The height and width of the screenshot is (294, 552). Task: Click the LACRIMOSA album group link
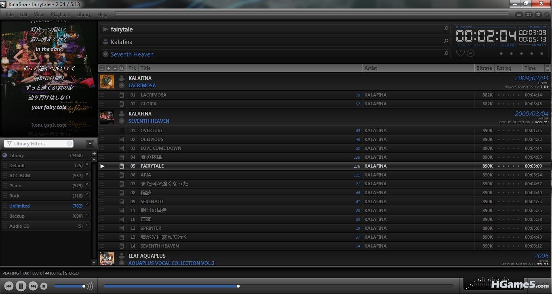point(142,86)
